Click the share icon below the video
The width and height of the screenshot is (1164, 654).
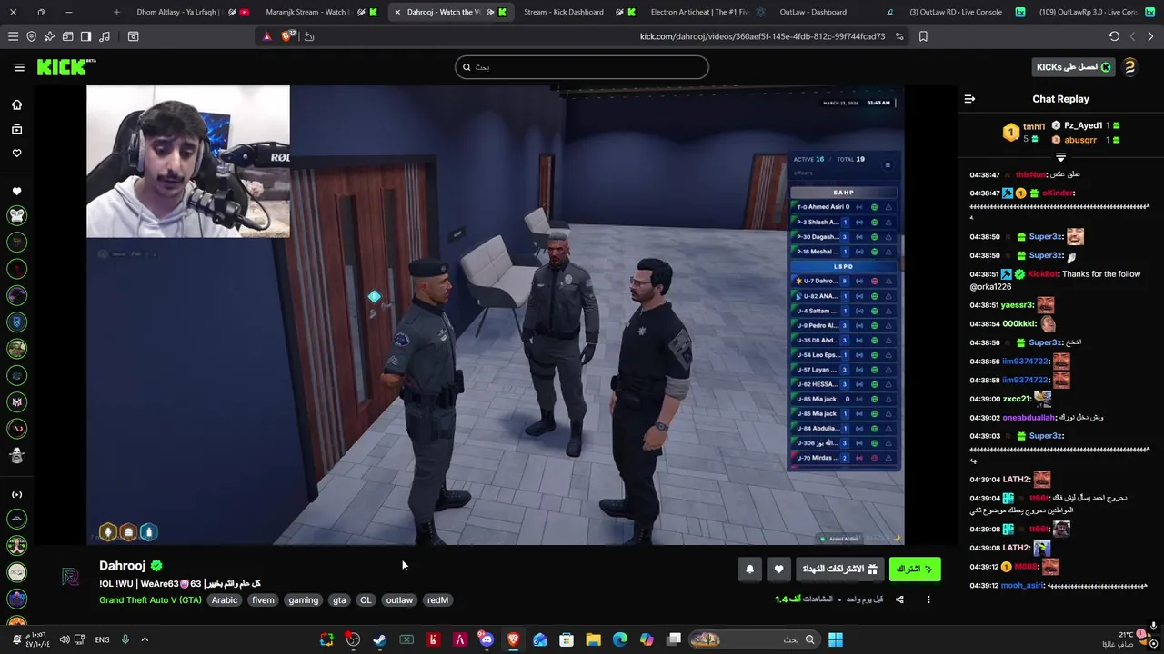click(899, 599)
